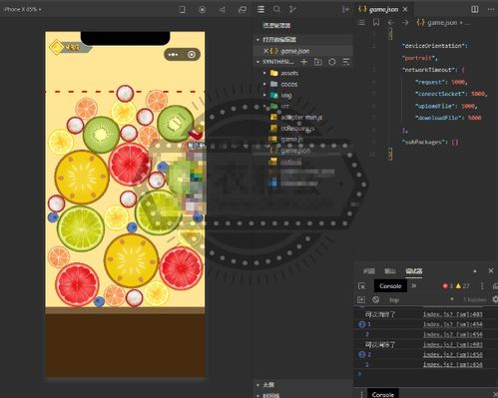Open the game.js file in tree
The width and height of the screenshot is (498, 398).
click(x=286, y=139)
